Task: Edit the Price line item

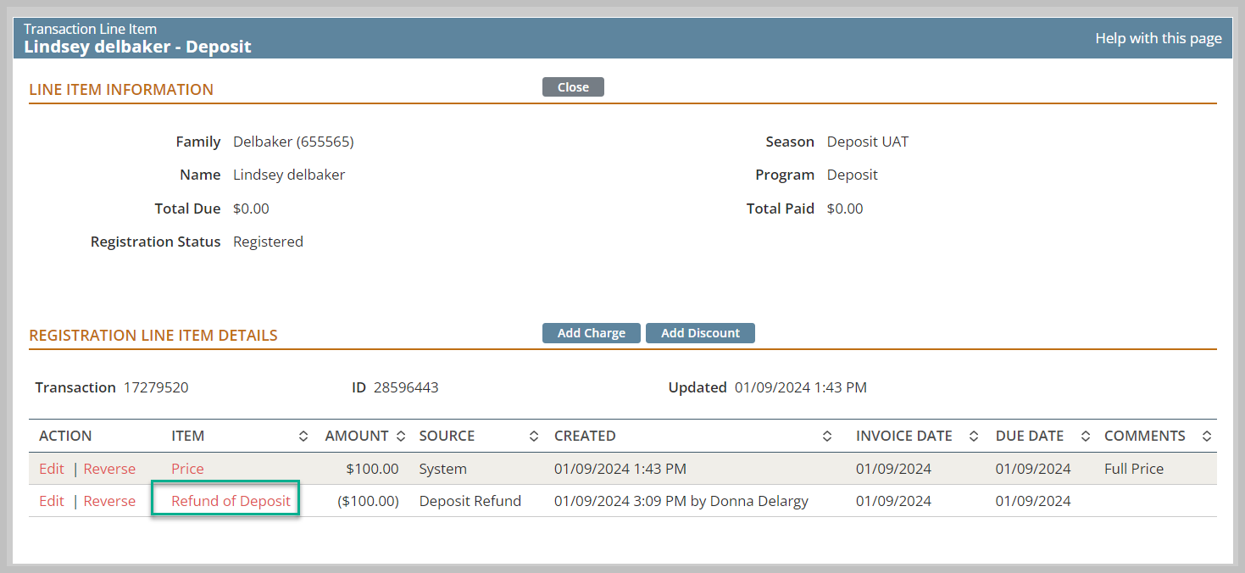Action: point(52,469)
